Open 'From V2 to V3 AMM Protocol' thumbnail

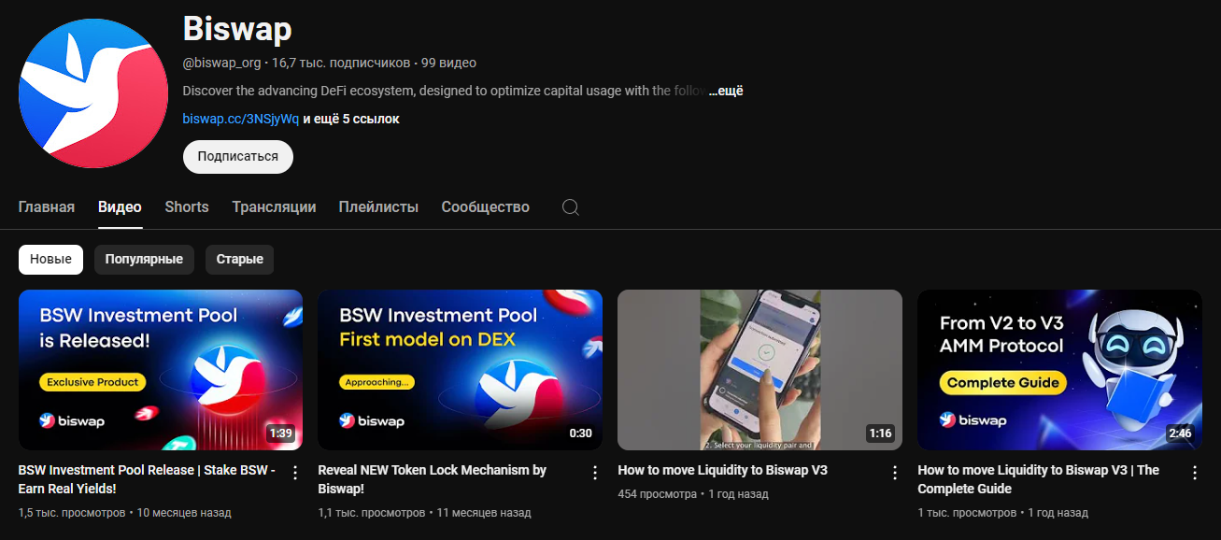(x=1060, y=370)
